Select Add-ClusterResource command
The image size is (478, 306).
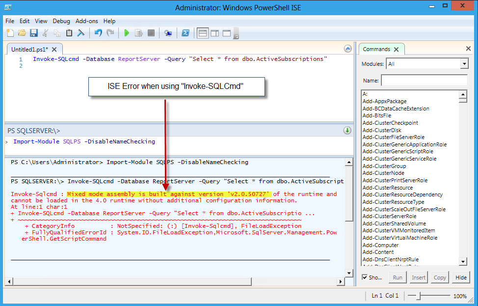pos(388,188)
